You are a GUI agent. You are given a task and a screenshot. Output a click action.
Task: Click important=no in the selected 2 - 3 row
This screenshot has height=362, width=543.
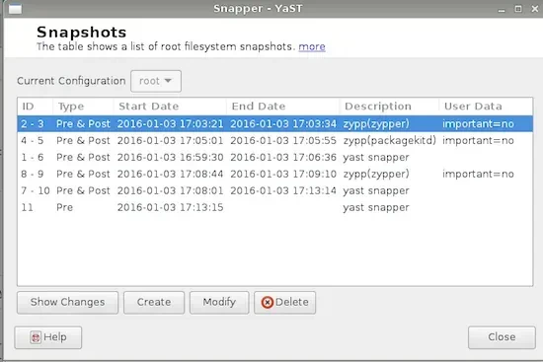478,124
